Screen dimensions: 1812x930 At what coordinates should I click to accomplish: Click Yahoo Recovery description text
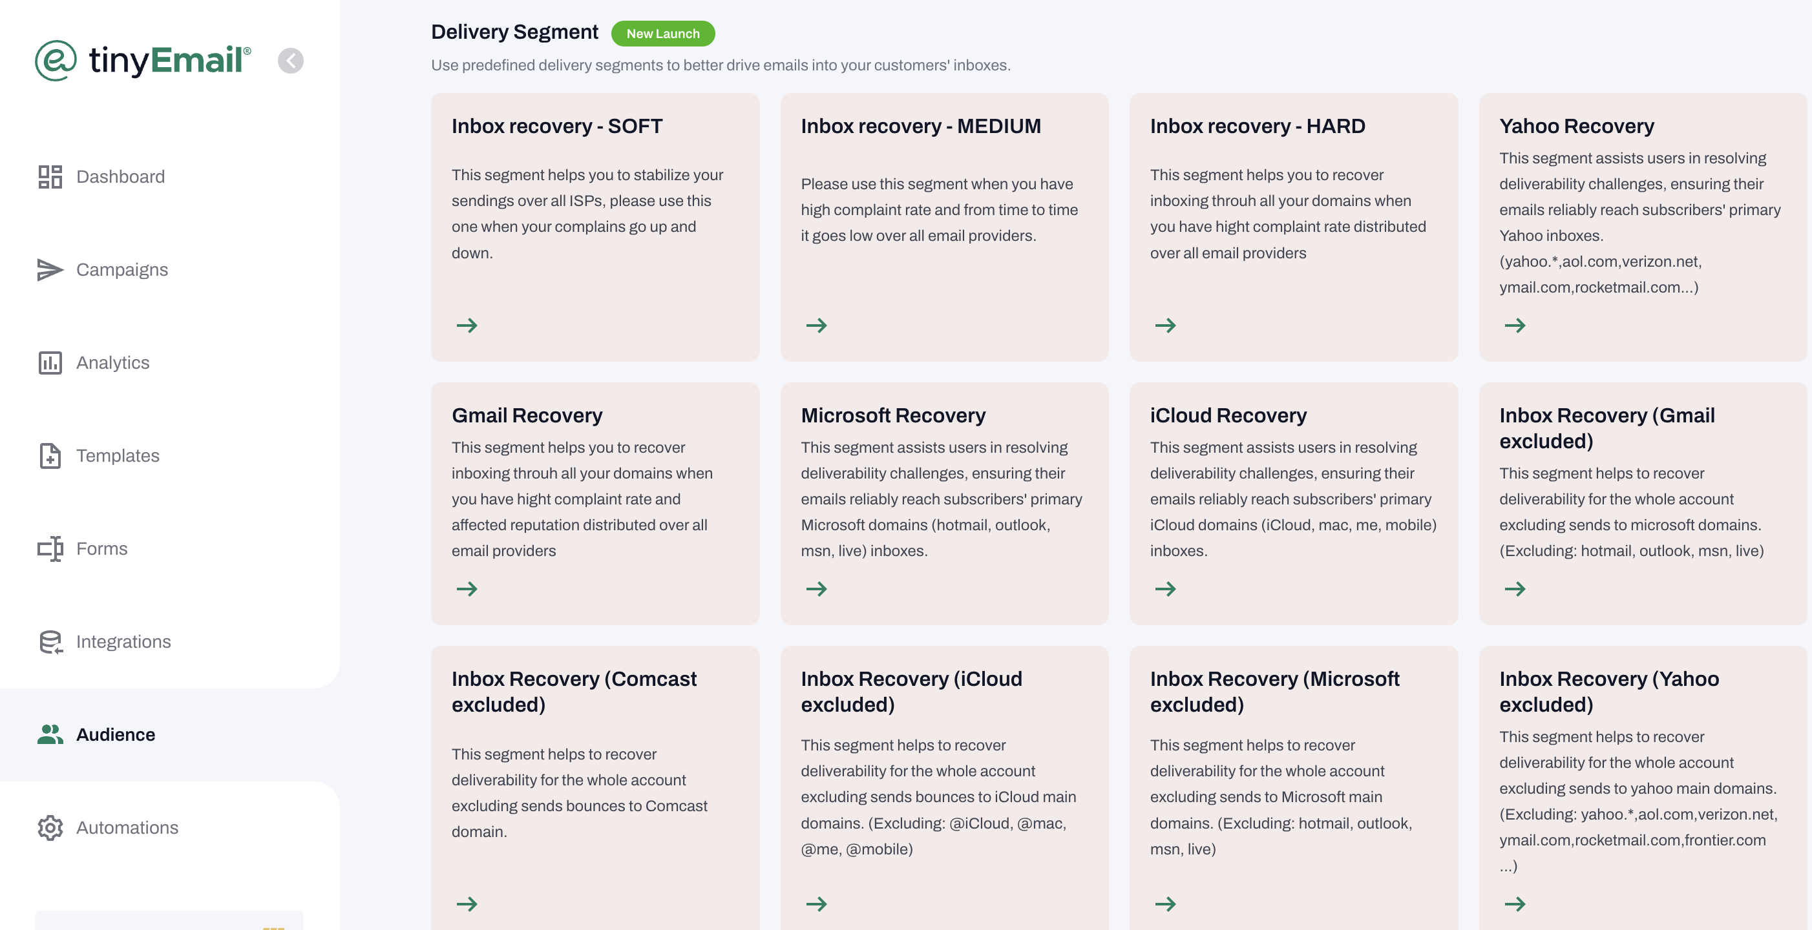1639,223
